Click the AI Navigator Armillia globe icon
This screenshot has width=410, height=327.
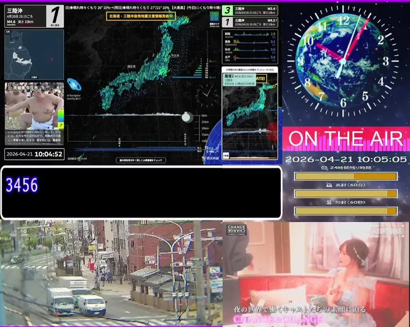pyautogui.click(x=74, y=85)
